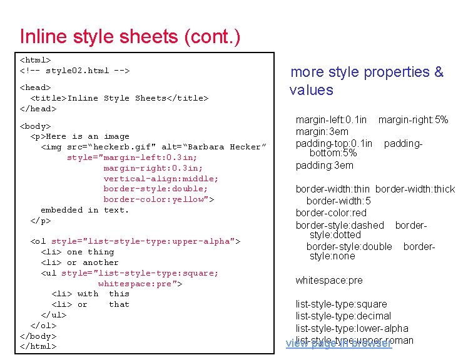Click the "margin-left:0.1in" property text

click(331, 120)
